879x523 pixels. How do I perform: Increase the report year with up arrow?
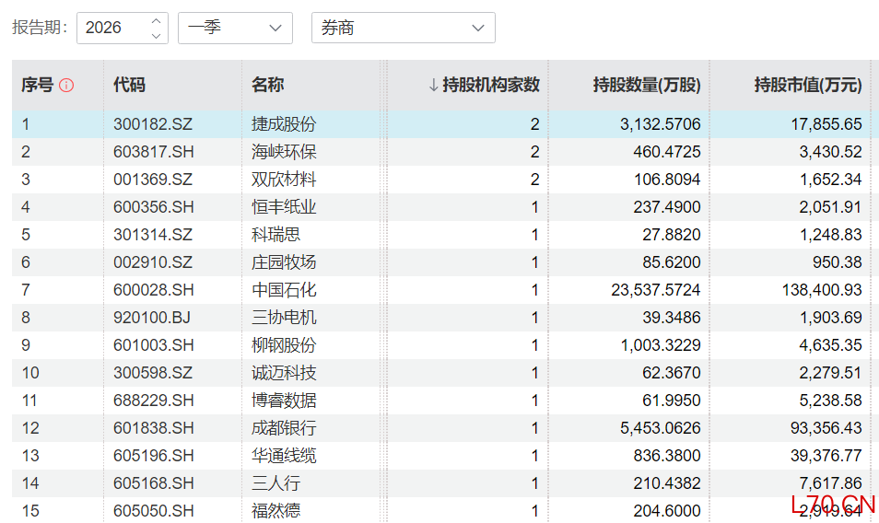coord(157,21)
